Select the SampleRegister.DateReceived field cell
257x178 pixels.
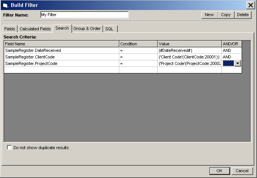(61, 50)
